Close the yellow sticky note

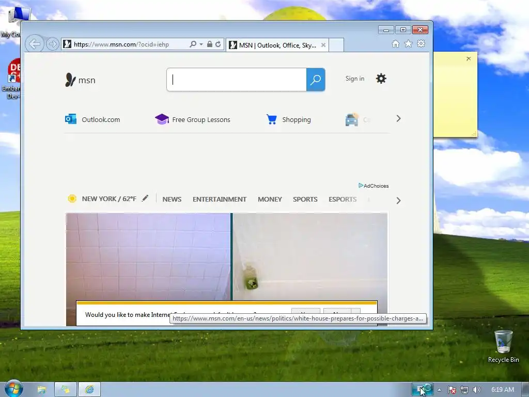(x=469, y=59)
